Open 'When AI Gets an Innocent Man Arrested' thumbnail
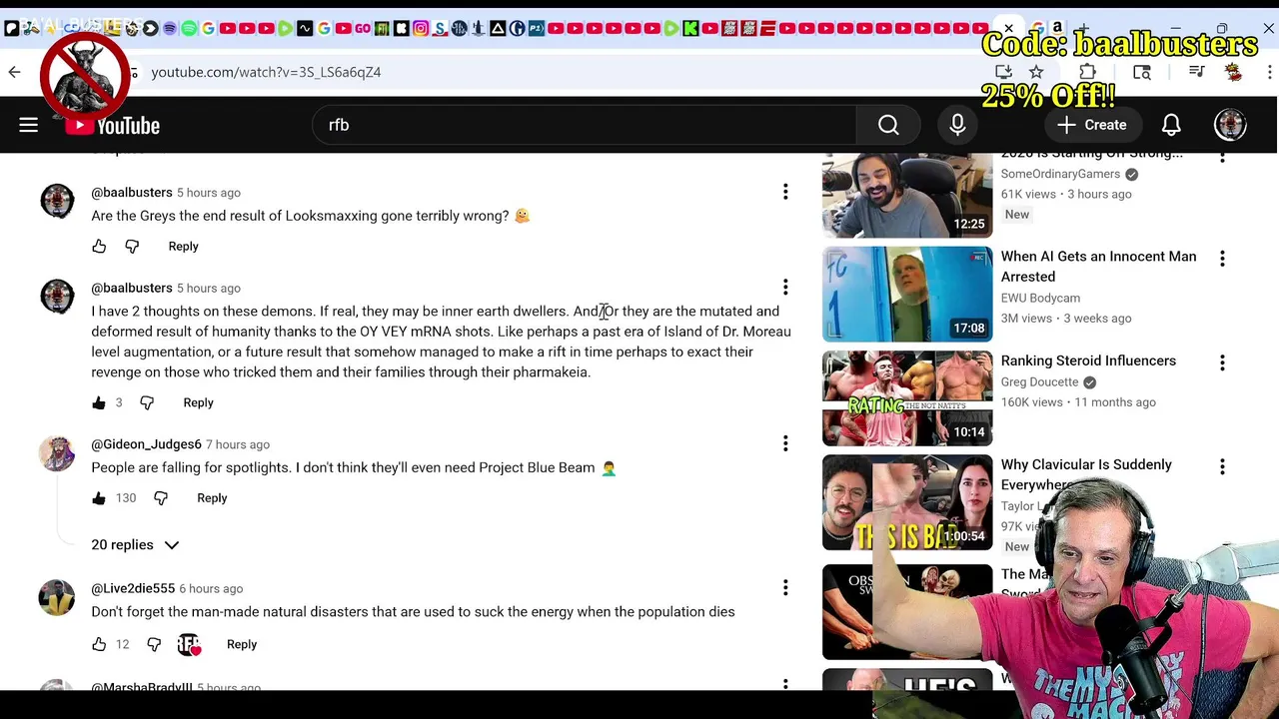Viewport: 1279px width, 719px height. (907, 294)
